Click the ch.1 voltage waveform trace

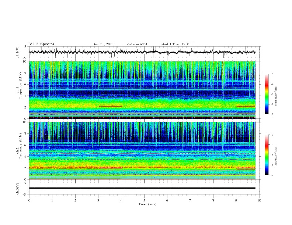[142, 52]
